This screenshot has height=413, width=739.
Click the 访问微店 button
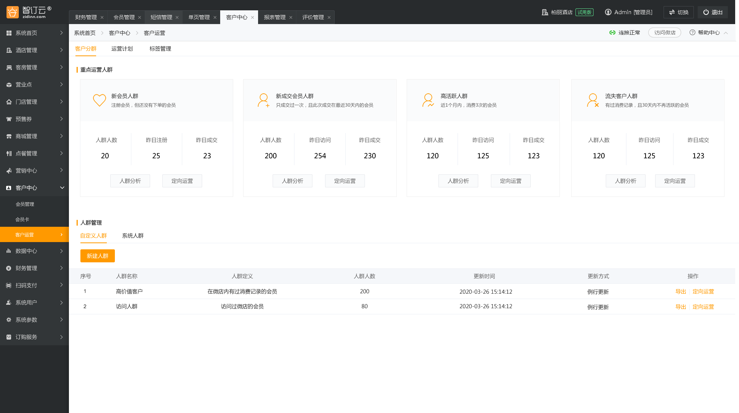pyautogui.click(x=664, y=33)
